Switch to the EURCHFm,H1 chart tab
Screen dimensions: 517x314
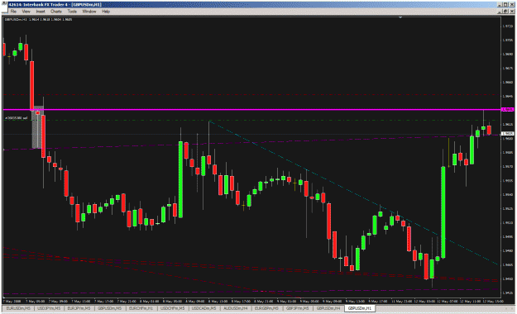[141, 308]
